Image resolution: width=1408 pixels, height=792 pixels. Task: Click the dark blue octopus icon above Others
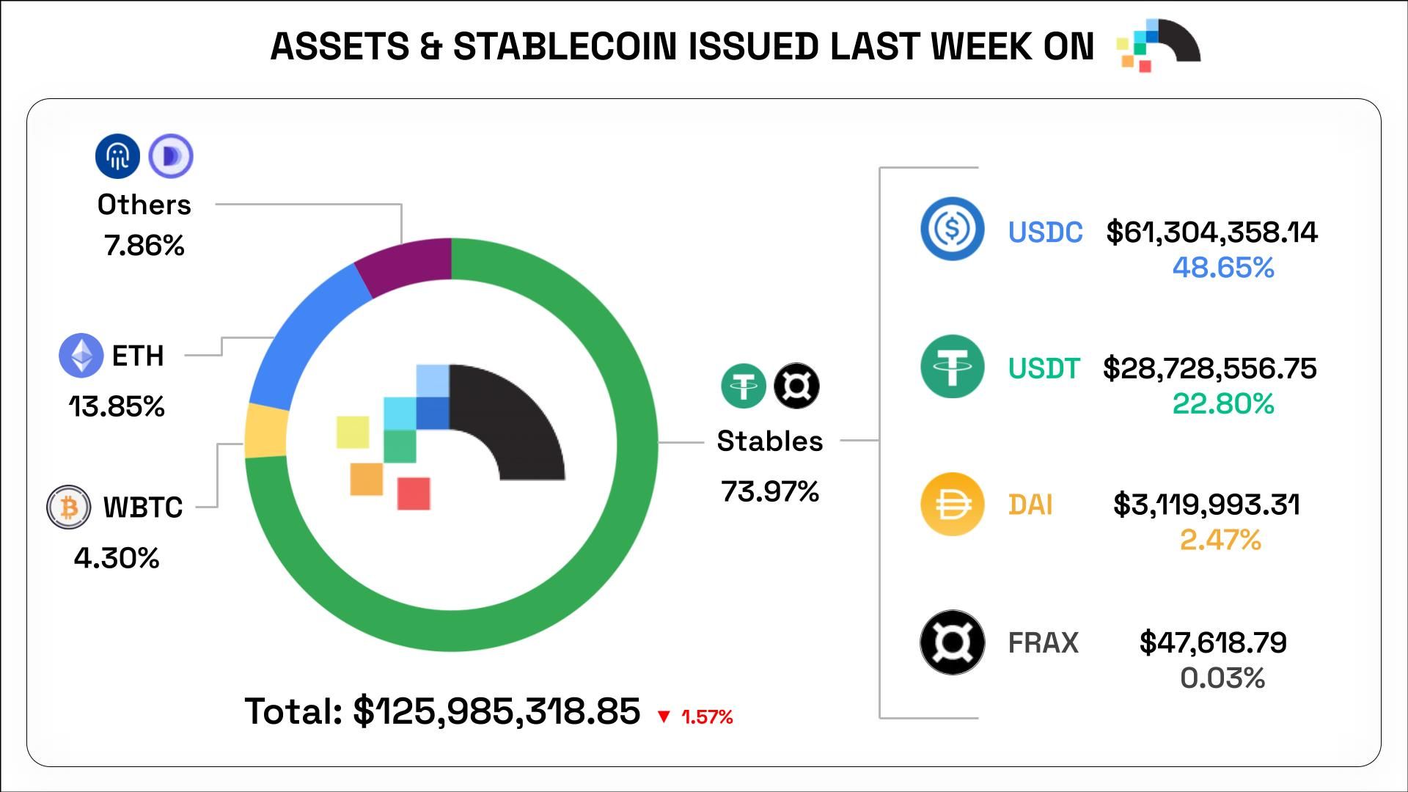click(x=117, y=156)
